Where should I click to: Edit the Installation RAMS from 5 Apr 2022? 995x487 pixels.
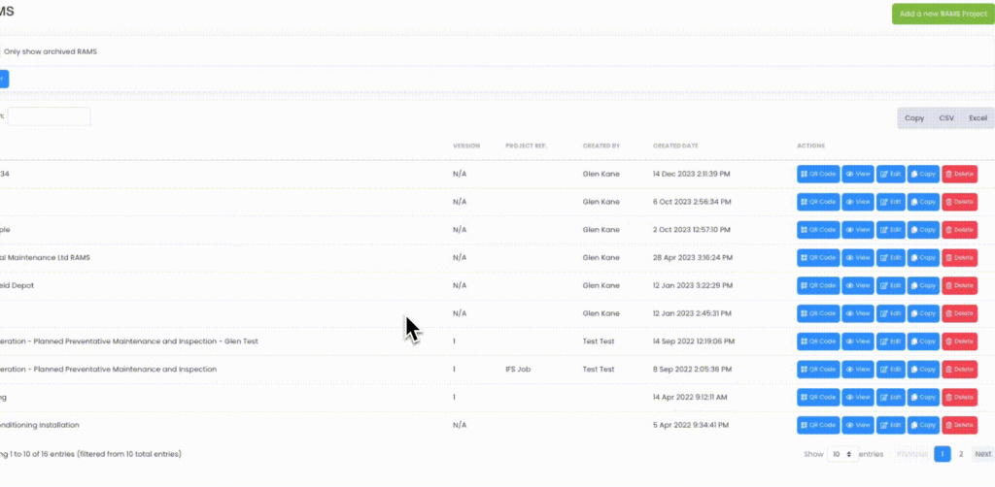click(891, 425)
